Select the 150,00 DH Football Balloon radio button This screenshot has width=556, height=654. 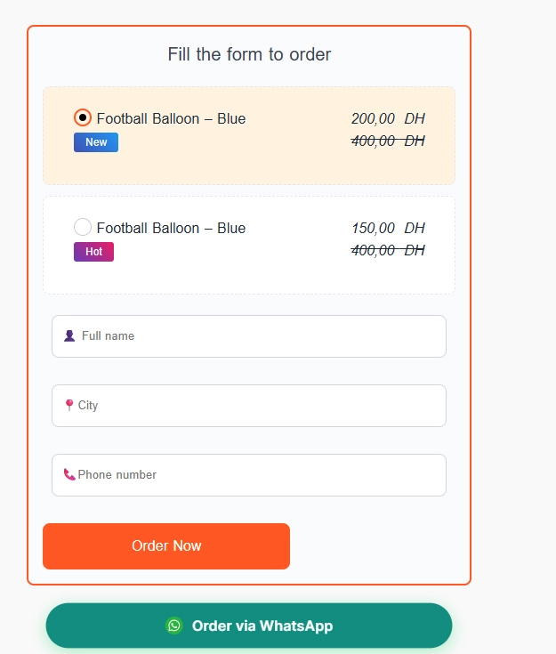83,227
